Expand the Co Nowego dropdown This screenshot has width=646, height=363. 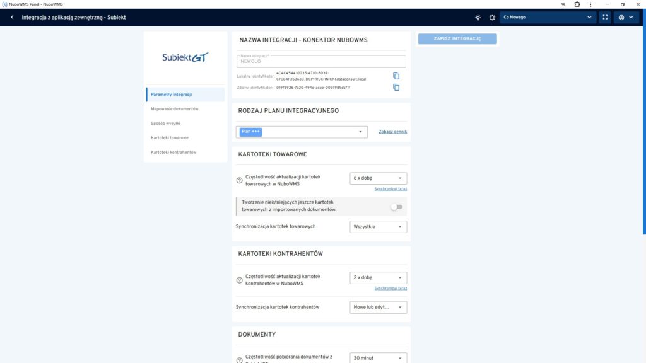547,18
